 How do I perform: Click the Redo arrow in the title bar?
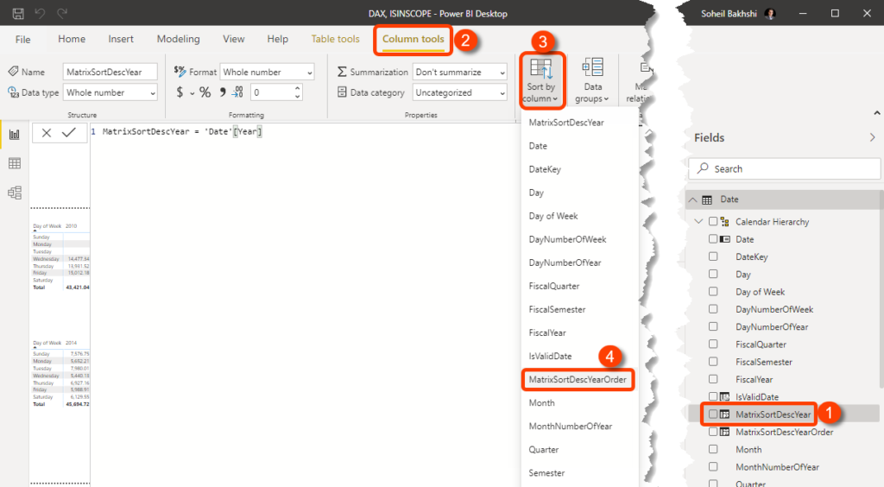62,14
